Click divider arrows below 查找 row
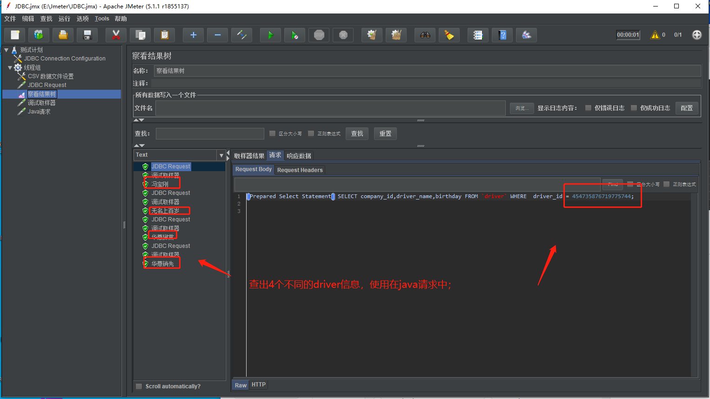Viewport: 710px width, 399px height. [139, 146]
